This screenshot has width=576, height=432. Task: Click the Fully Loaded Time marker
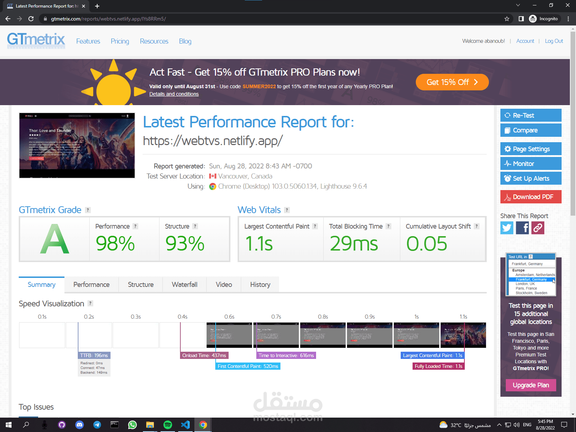pyautogui.click(x=438, y=366)
